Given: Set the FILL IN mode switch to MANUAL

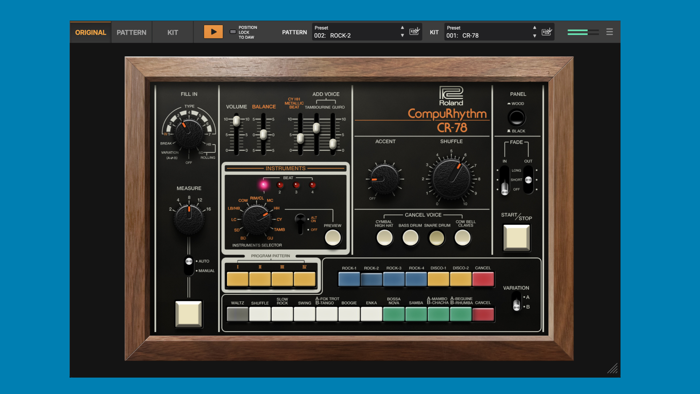Looking at the screenshot, I should tap(188, 270).
